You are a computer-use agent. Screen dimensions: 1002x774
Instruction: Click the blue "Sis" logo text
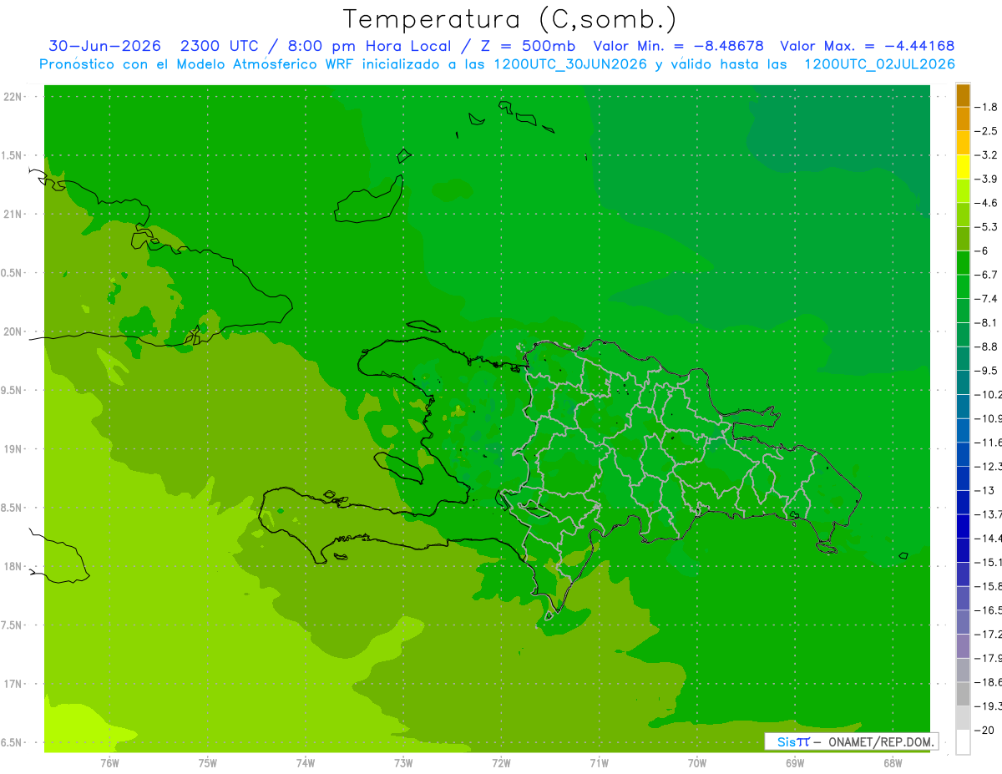click(786, 741)
